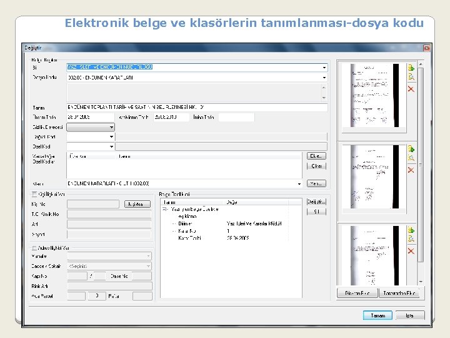Click the Tarayıcıdan Ekle button
This screenshot has width=450, height=338.
pos(399,293)
